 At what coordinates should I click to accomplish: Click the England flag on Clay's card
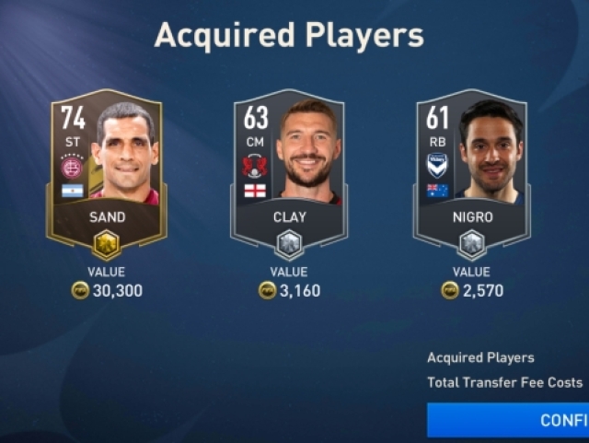click(255, 191)
